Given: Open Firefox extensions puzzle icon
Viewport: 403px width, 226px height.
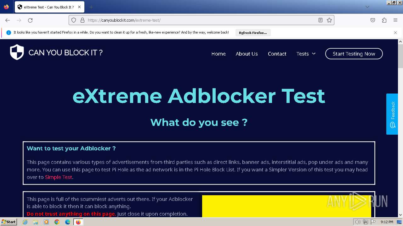Looking at the screenshot, I should point(384,20).
